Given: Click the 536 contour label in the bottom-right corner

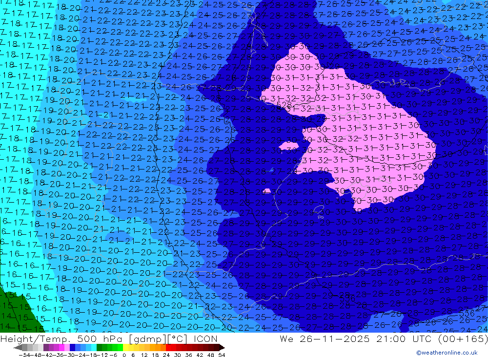Looking at the screenshot, I should [467, 314].
